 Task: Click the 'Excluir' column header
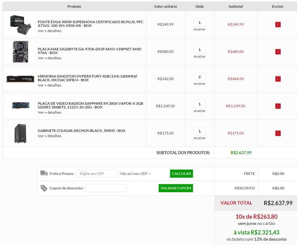coord(278,6)
